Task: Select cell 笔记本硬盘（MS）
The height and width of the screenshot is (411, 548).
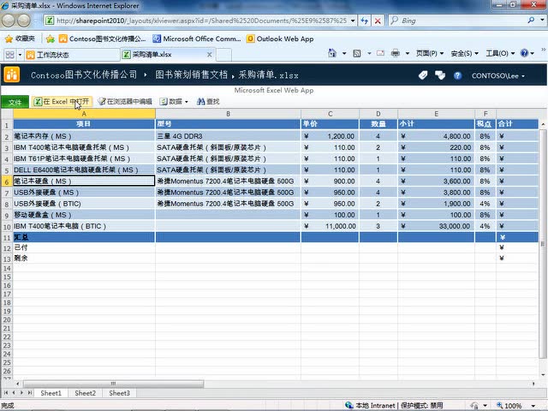Action: (x=84, y=181)
